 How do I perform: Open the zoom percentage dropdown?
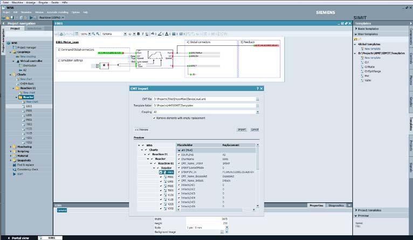90,34
